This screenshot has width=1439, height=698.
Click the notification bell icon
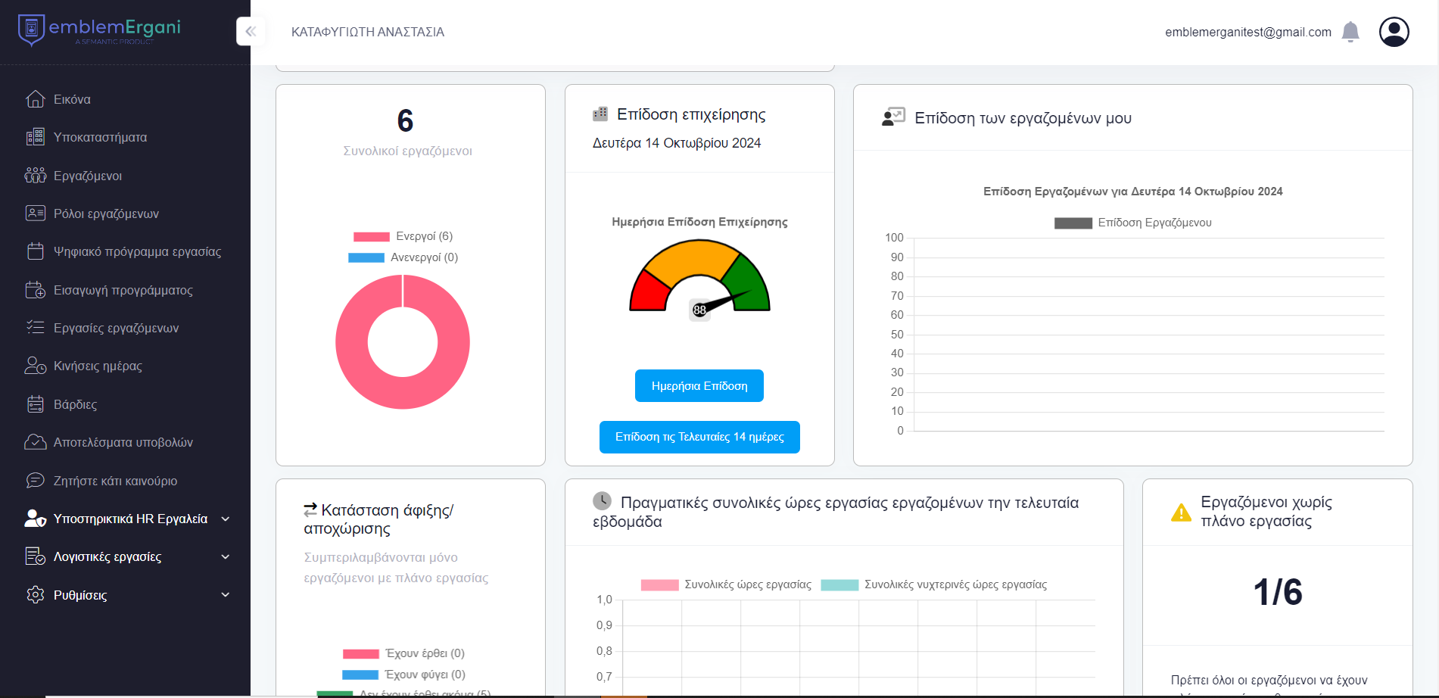click(x=1350, y=32)
